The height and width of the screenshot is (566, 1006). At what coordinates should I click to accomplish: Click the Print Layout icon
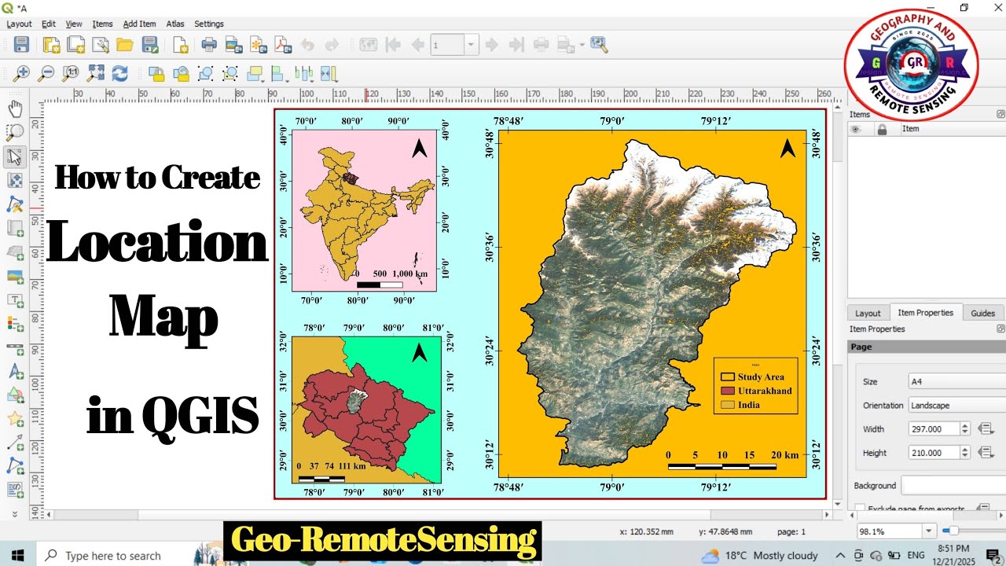209,45
